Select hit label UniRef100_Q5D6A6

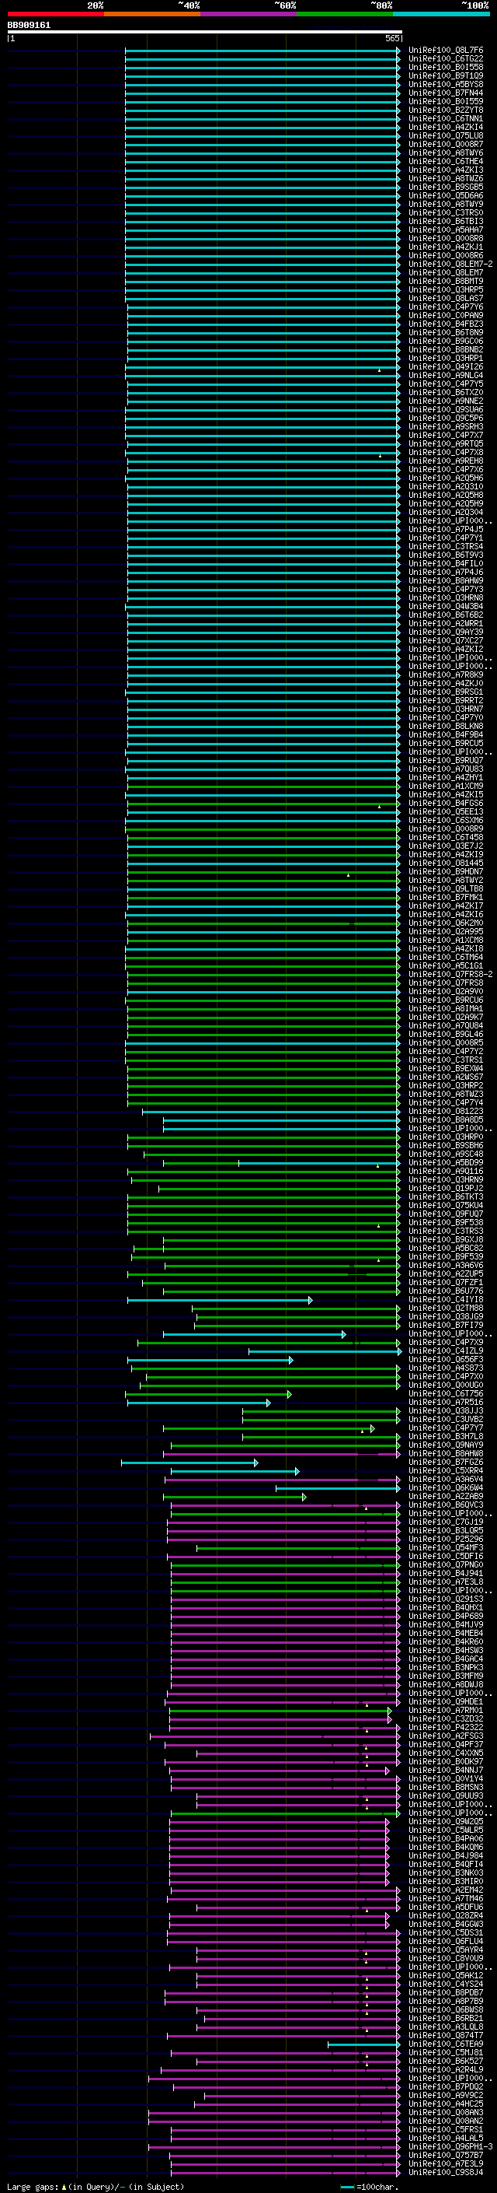click(445, 196)
